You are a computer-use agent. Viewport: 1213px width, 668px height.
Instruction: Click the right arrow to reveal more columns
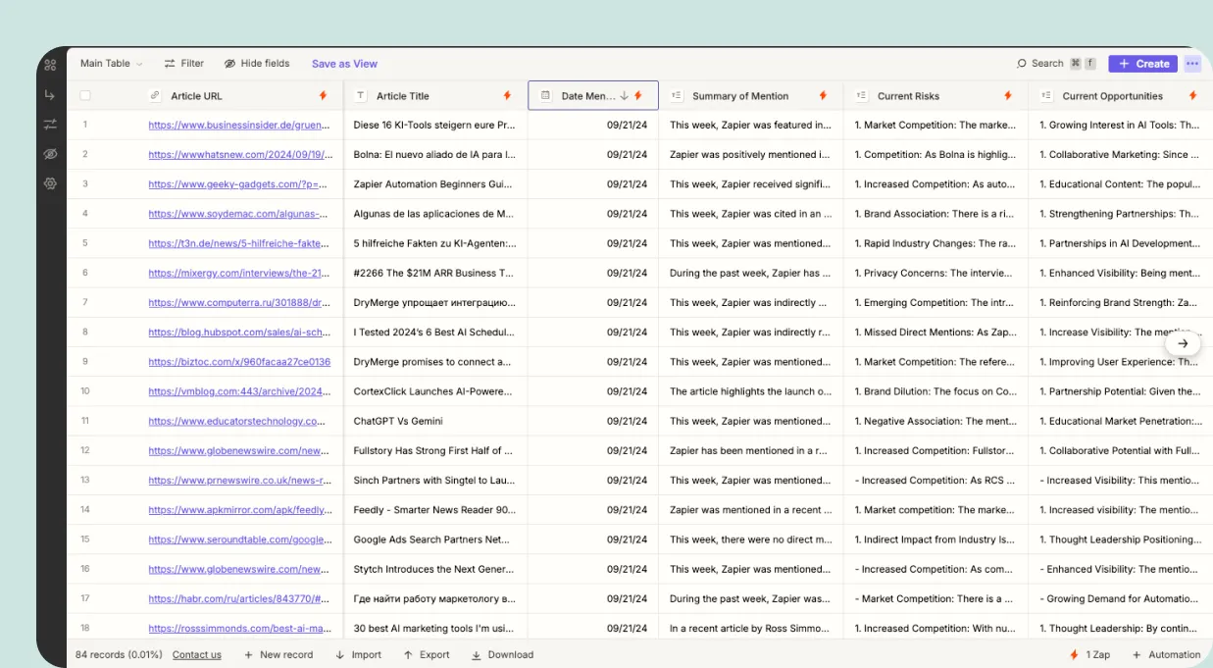pyautogui.click(x=1184, y=343)
